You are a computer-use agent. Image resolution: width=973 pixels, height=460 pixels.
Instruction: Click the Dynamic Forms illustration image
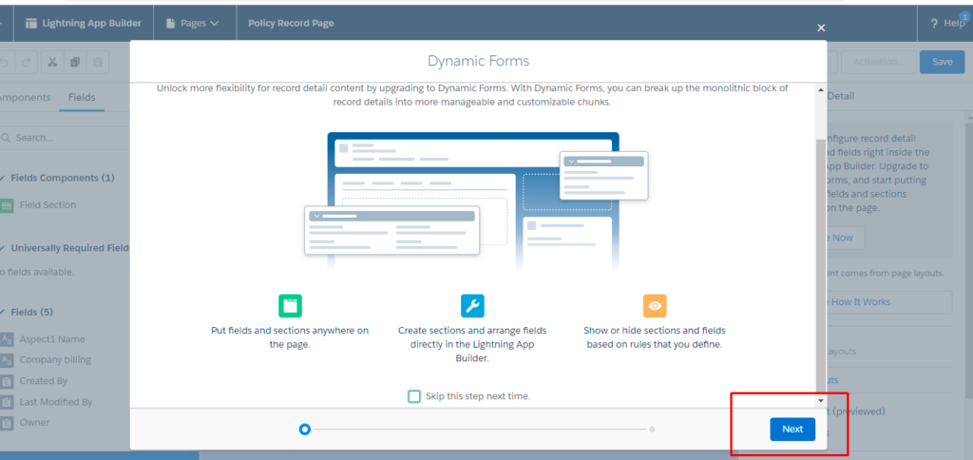click(x=476, y=201)
